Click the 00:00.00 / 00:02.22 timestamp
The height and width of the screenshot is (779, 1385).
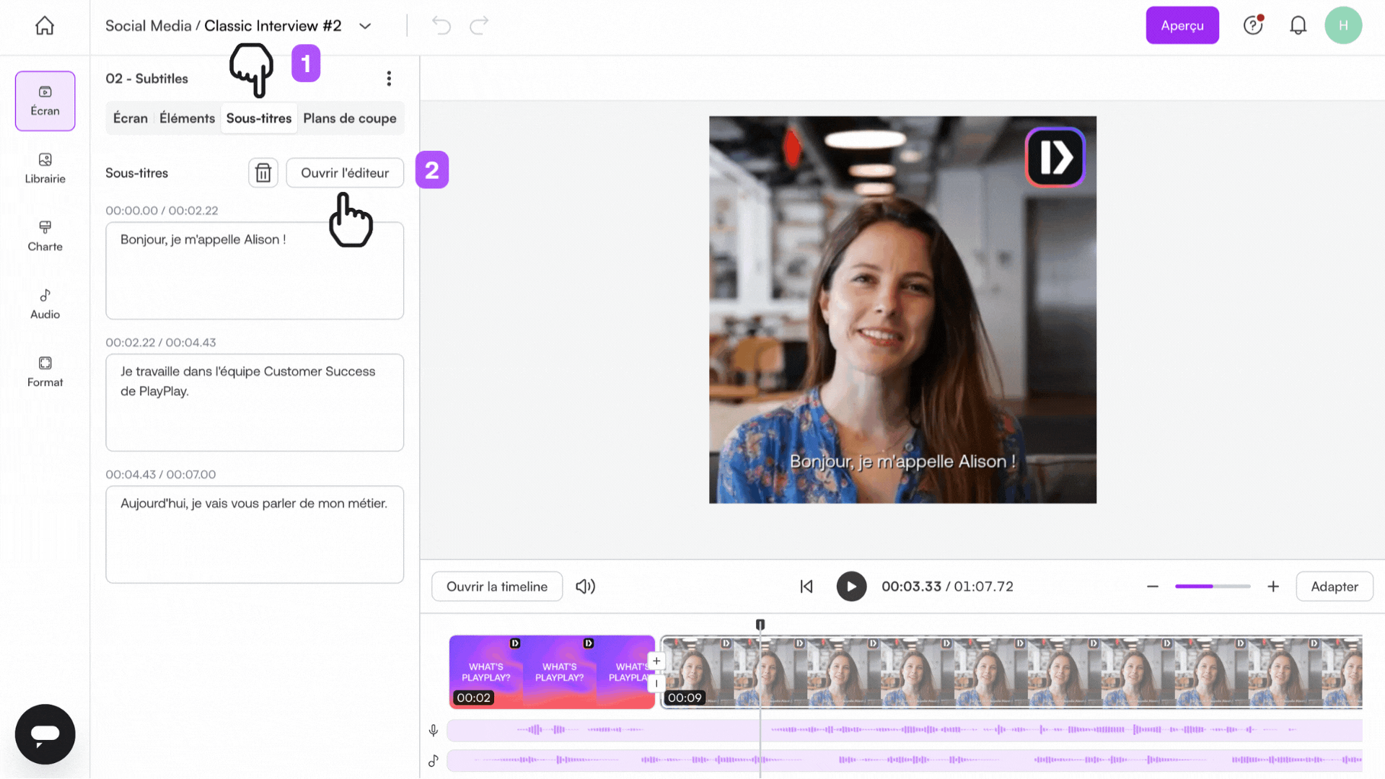click(162, 211)
